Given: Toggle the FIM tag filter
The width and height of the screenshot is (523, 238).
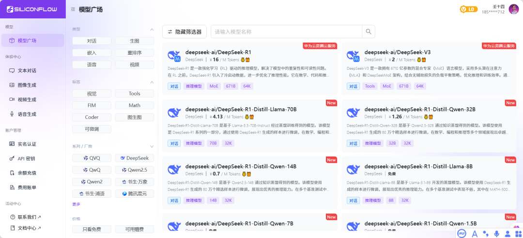Looking at the screenshot, I should pos(92,105).
